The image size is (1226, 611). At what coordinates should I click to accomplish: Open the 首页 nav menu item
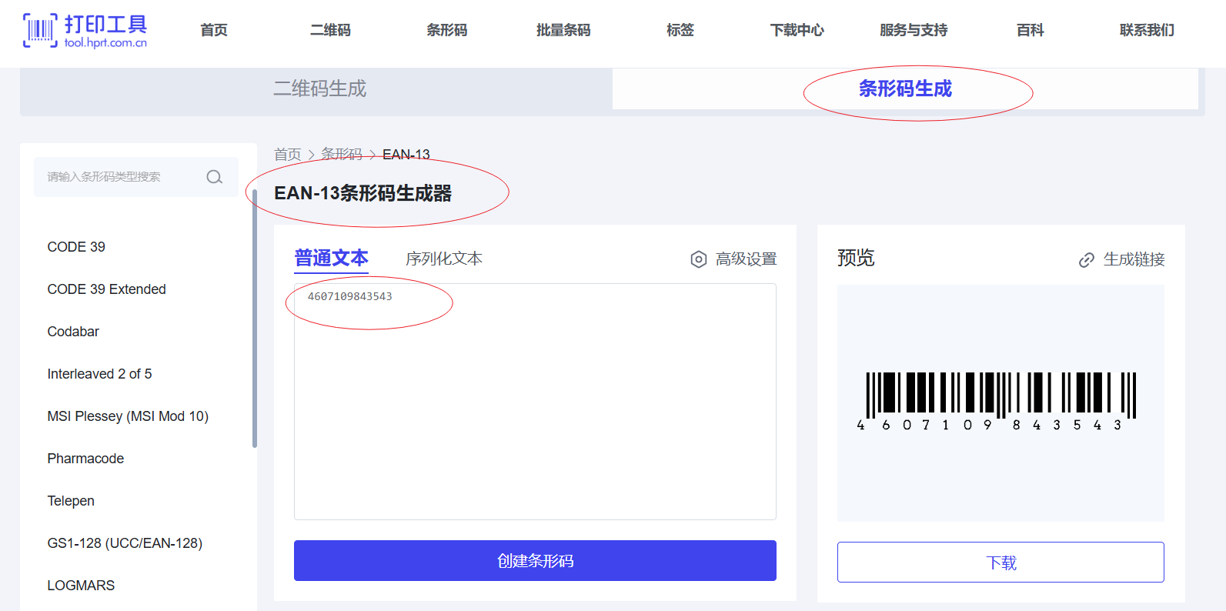[x=214, y=30]
